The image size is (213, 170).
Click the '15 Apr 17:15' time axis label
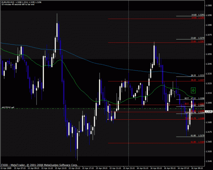88,168
